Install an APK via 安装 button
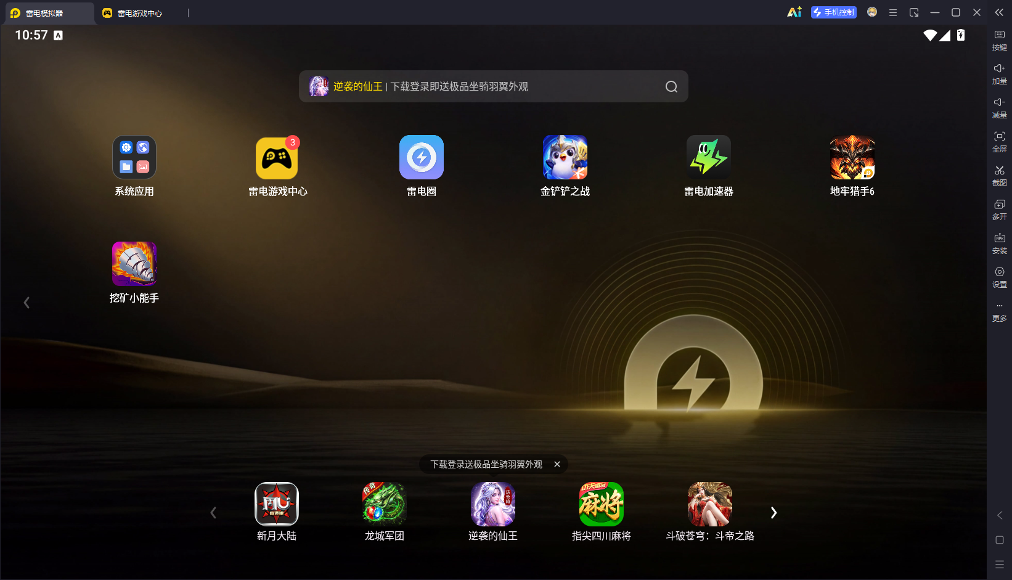The width and height of the screenshot is (1012, 580). pos(1000,244)
